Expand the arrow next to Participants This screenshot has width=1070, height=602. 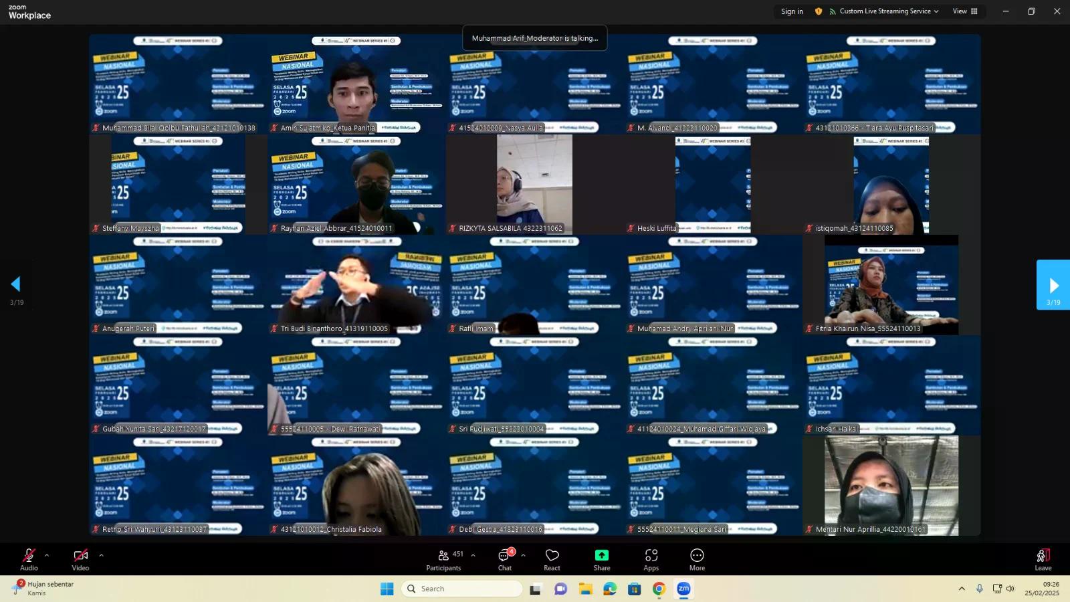pyautogui.click(x=473, y=555)
